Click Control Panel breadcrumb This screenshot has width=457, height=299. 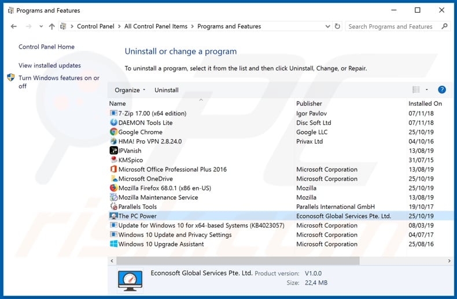95,26
